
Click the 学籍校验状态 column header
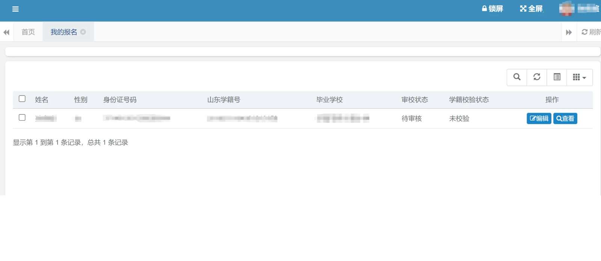[x=469, y=100]
